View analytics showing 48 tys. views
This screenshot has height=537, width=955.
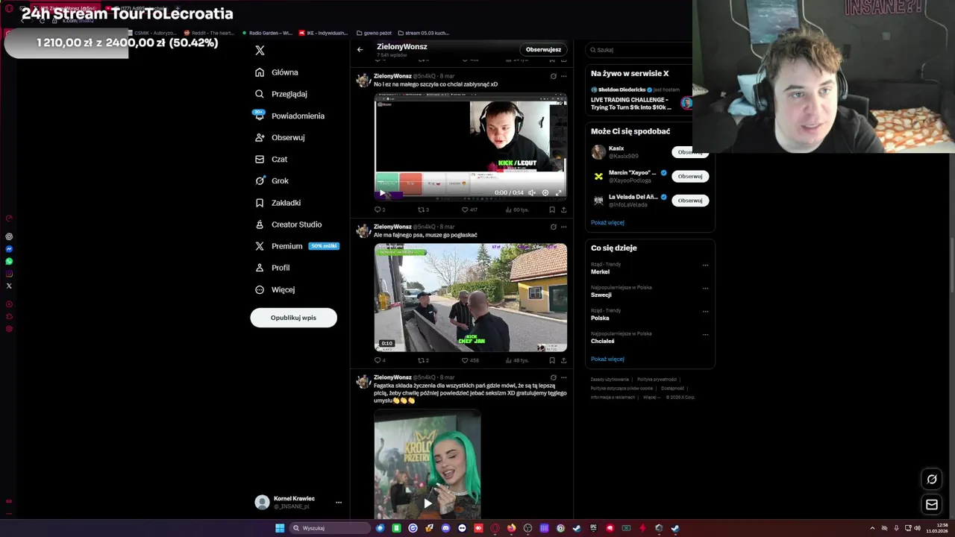click(516, 360)
